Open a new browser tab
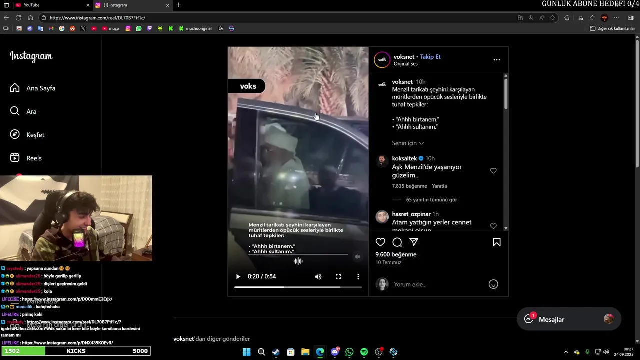Screen dimensions: 640x360 point(179,5)
